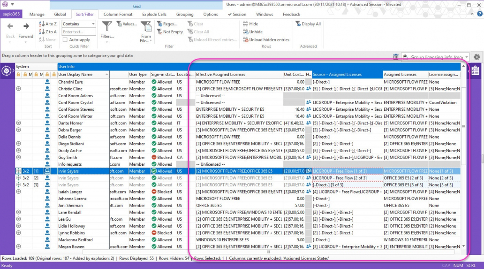This screenshot has height=269, width=484.
Task: Collapse the exploded Irvin Sayers row [1]
Action: pos(18,171)
